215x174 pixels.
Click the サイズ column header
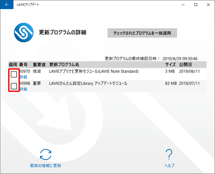[x=170, y=64]
